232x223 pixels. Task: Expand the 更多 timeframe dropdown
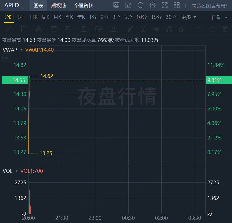coord(189,17)
